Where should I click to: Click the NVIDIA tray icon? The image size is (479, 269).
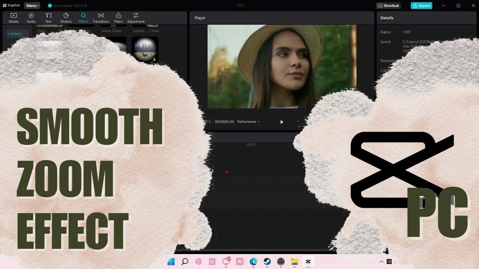click(x=390, y=262)
